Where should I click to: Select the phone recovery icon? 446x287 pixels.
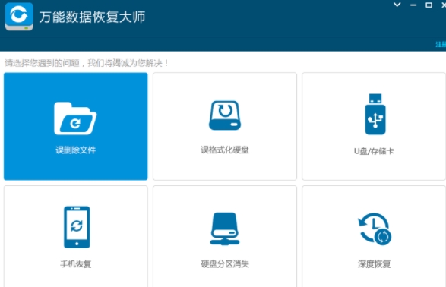77,227
